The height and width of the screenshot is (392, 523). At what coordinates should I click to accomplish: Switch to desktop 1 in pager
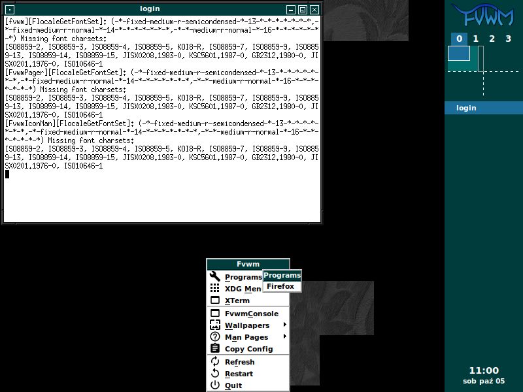[x=476, y=39]
